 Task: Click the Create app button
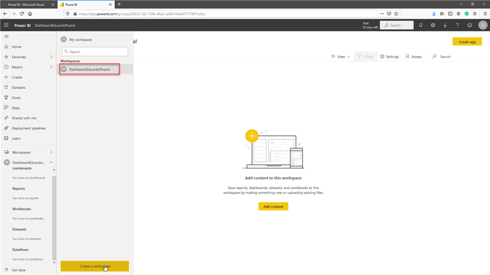pos(467,42)
